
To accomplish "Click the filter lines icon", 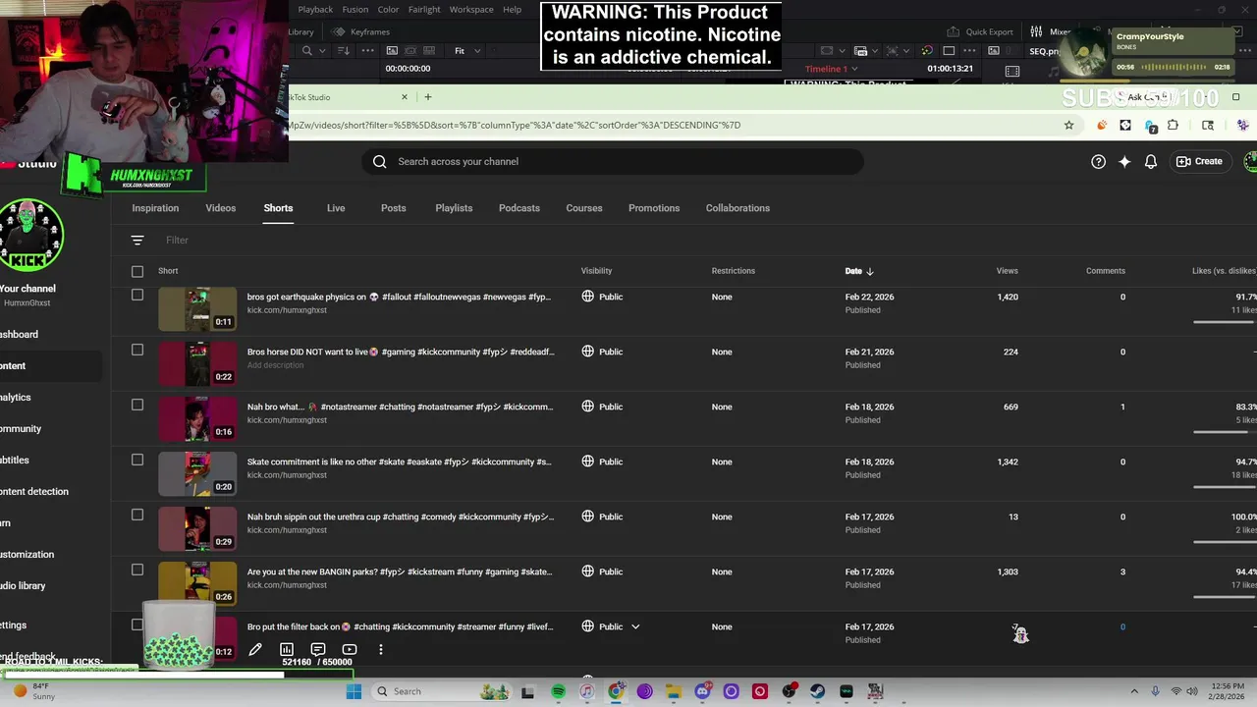I will (137, 241).
